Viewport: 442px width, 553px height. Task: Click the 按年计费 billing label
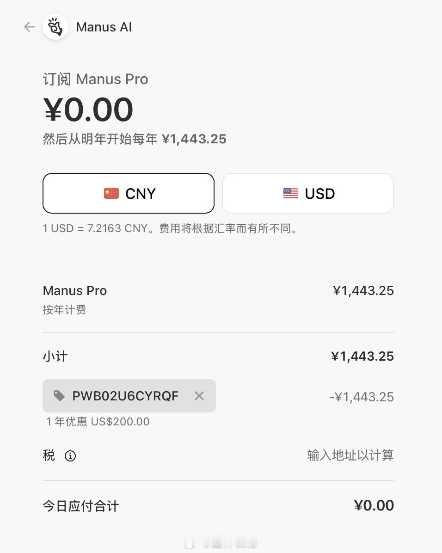64,310
